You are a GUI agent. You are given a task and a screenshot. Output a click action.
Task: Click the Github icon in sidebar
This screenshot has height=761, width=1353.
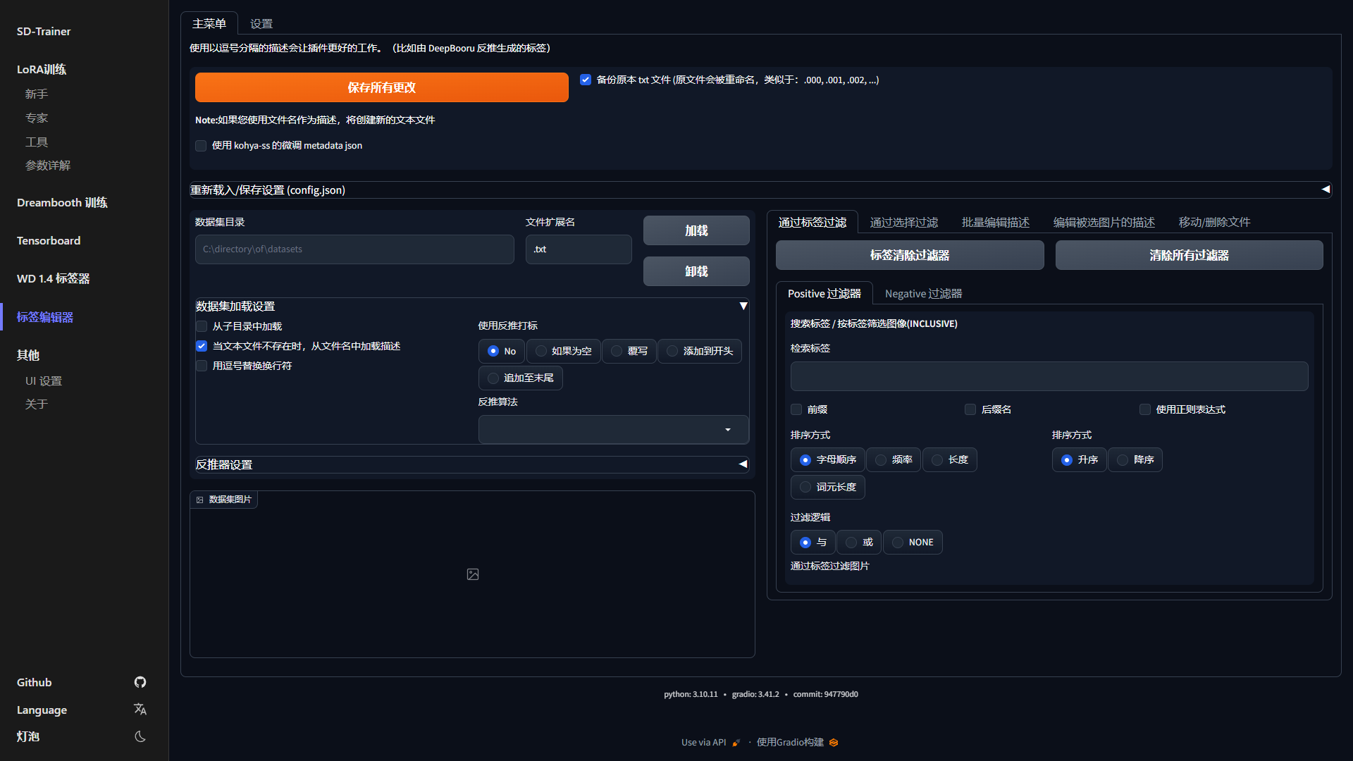pyautogui.click(x=140, y=682)
